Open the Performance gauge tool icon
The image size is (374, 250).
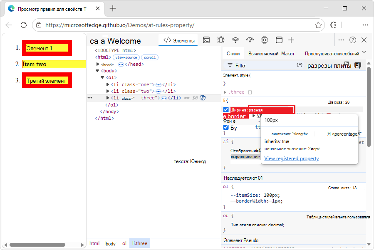250,40
